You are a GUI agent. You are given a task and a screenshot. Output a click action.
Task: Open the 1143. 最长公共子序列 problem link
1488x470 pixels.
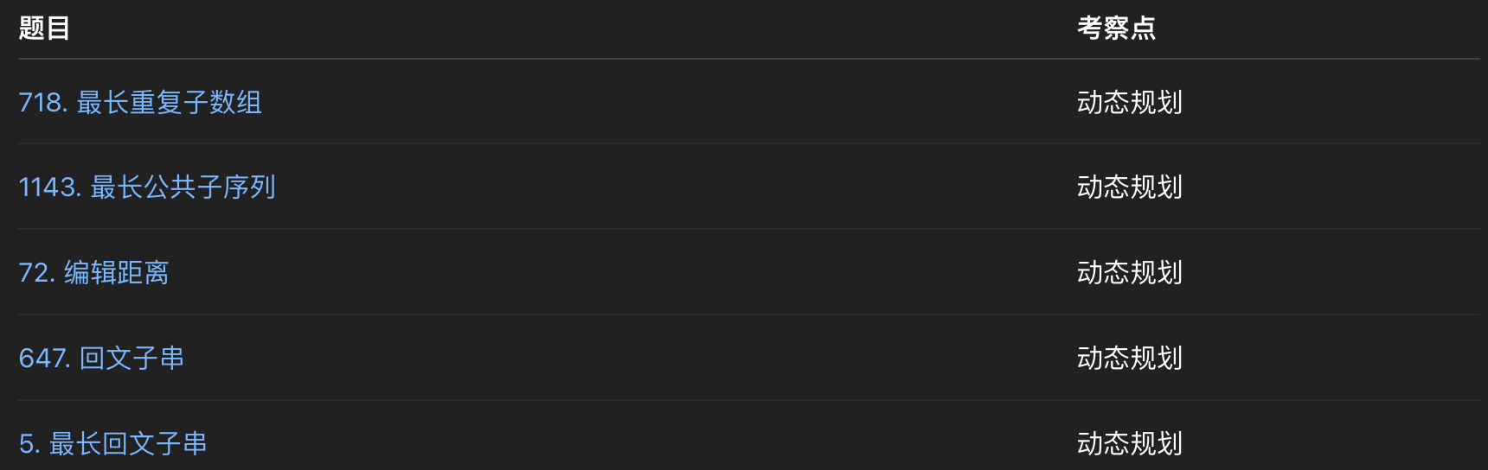pyautogui.click(x=147, y=187)
